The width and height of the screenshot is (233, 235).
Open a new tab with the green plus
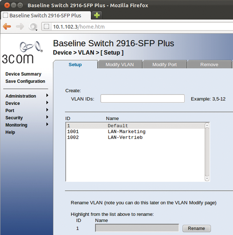click(x=97, y=15)
